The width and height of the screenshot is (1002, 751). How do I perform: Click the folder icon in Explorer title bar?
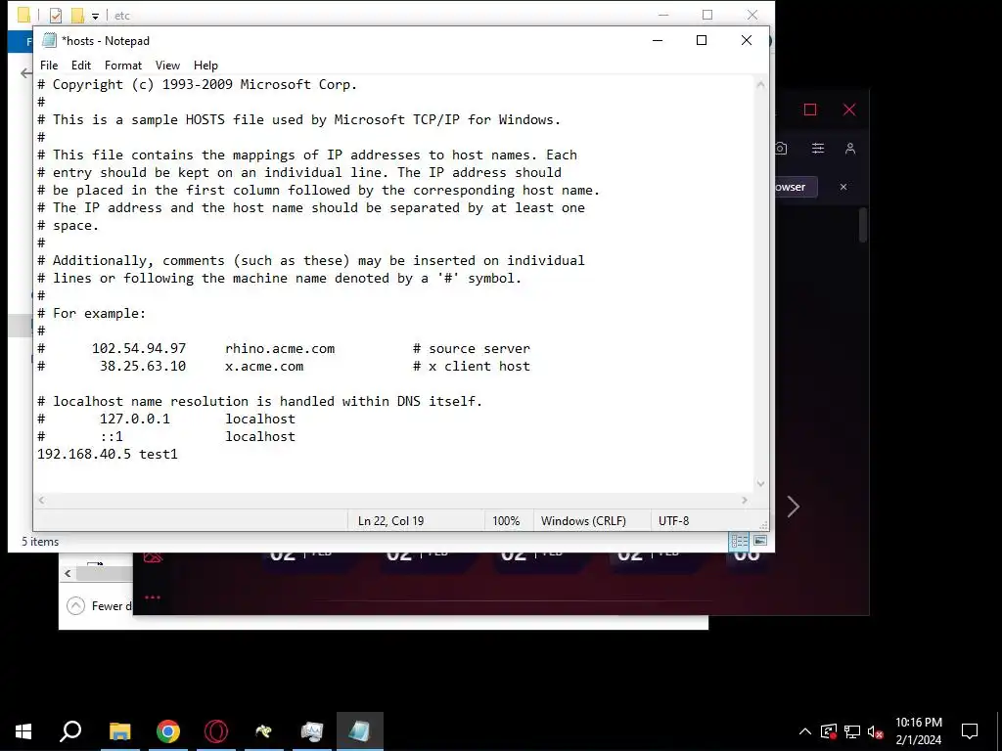click(24, 16)
